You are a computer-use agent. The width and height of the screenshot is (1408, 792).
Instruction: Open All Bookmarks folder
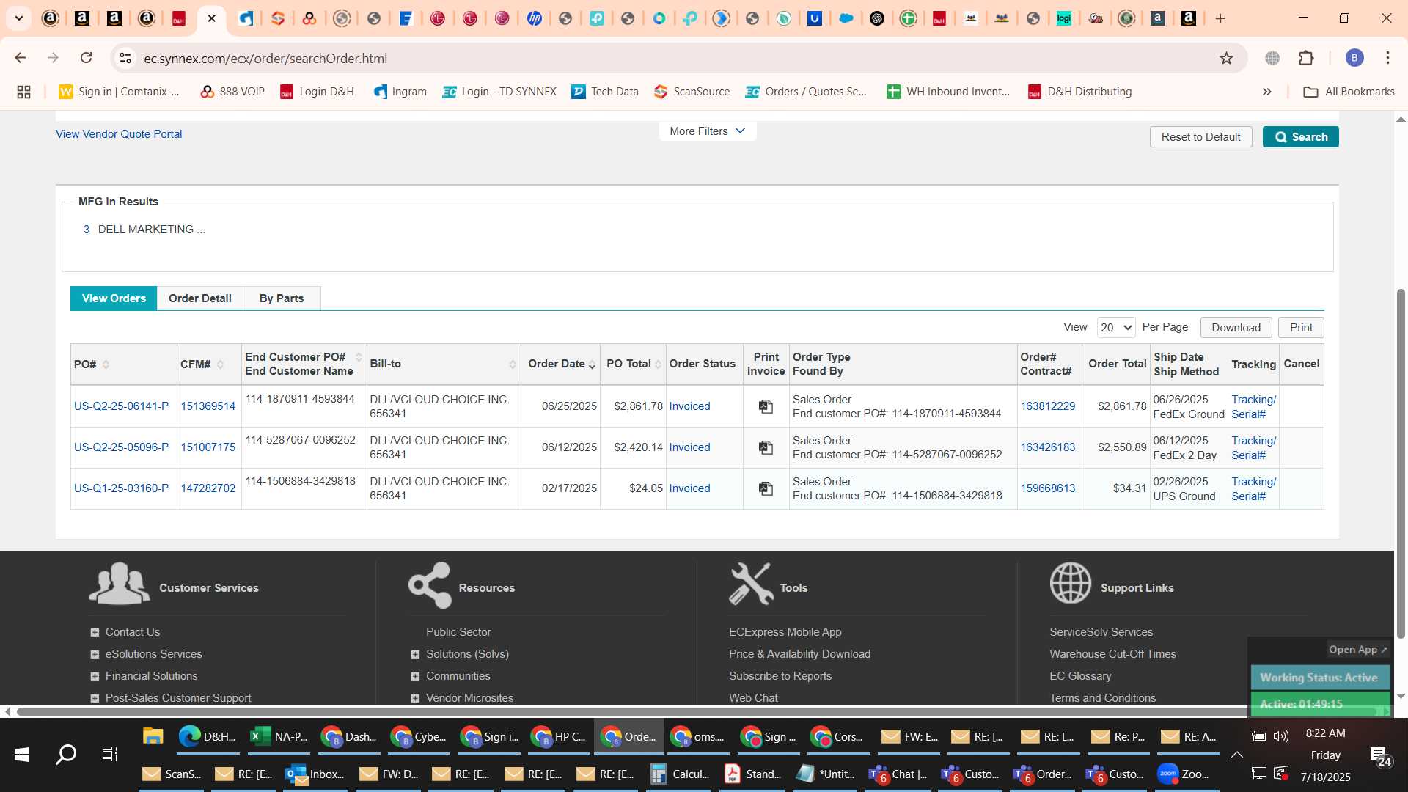click(x=1349, y=92)
